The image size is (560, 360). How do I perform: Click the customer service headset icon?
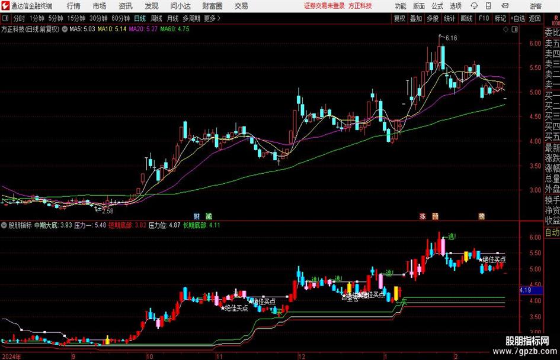coord(474,6)
